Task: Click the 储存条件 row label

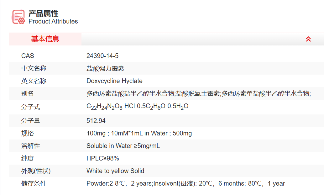Action: pyautogui.click(x=34, y=183)
